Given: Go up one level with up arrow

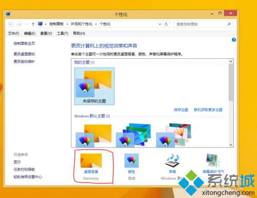Looking at the screenshot, I should point(33,24).
